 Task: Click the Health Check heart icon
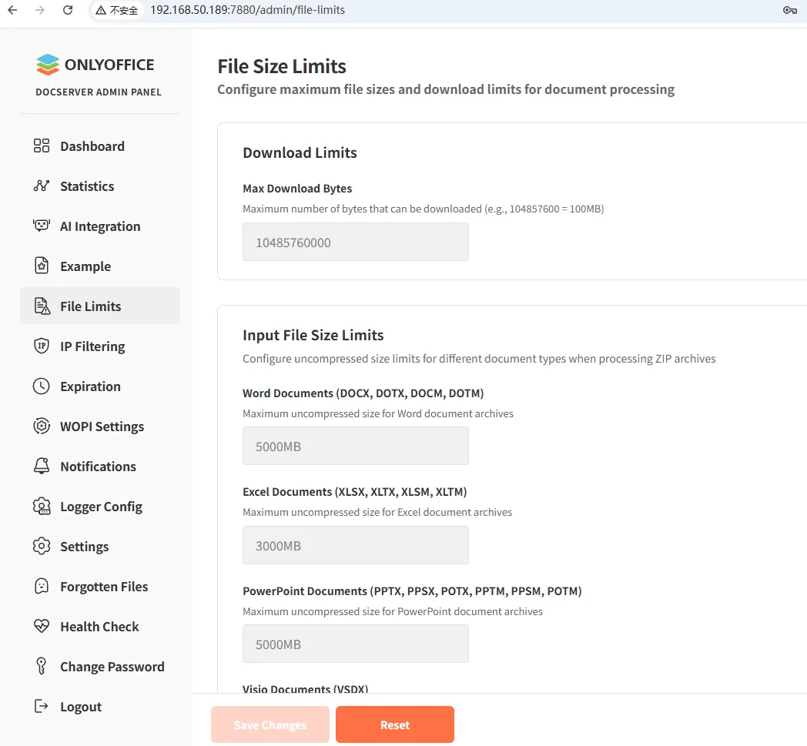(x=42, y=627)
